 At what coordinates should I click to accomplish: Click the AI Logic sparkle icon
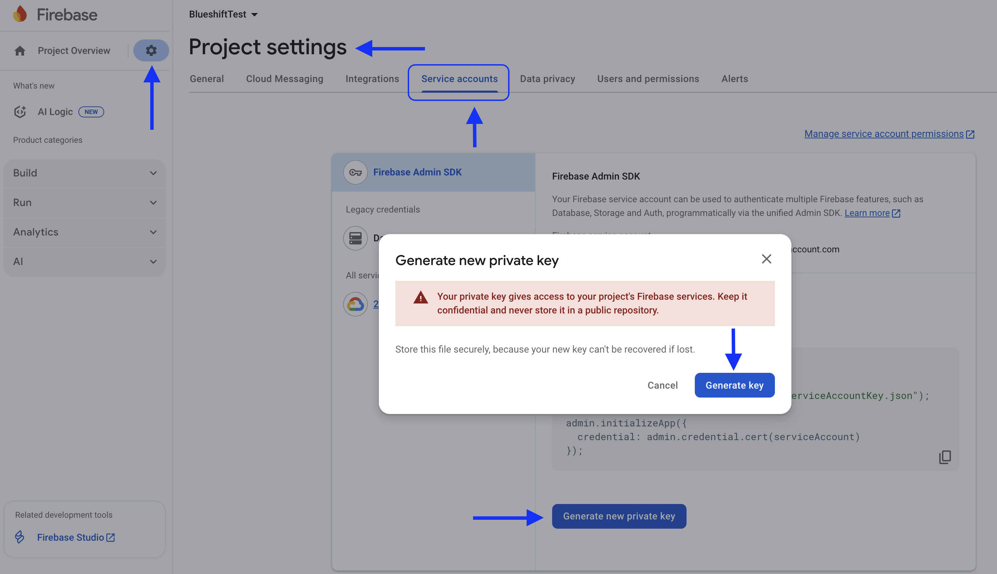click(20, 112)
